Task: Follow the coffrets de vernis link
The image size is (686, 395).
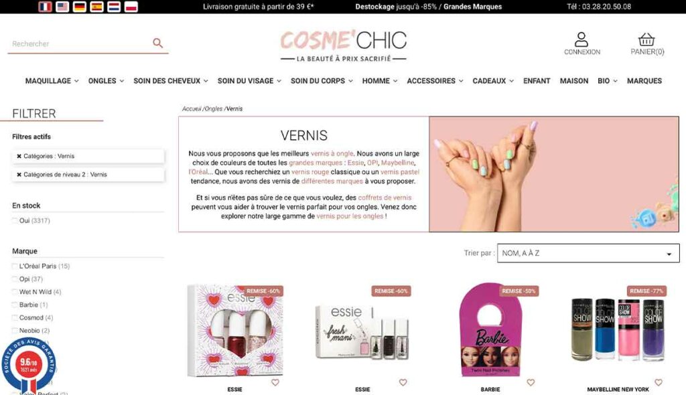Action: click(x=385, y=197)
